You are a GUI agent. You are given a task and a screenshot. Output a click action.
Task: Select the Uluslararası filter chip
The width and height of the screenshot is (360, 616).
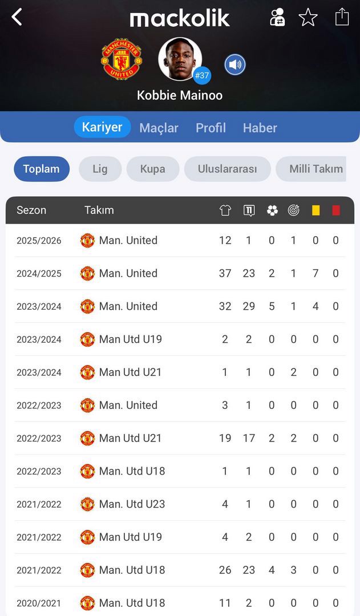tap(227, 169)
